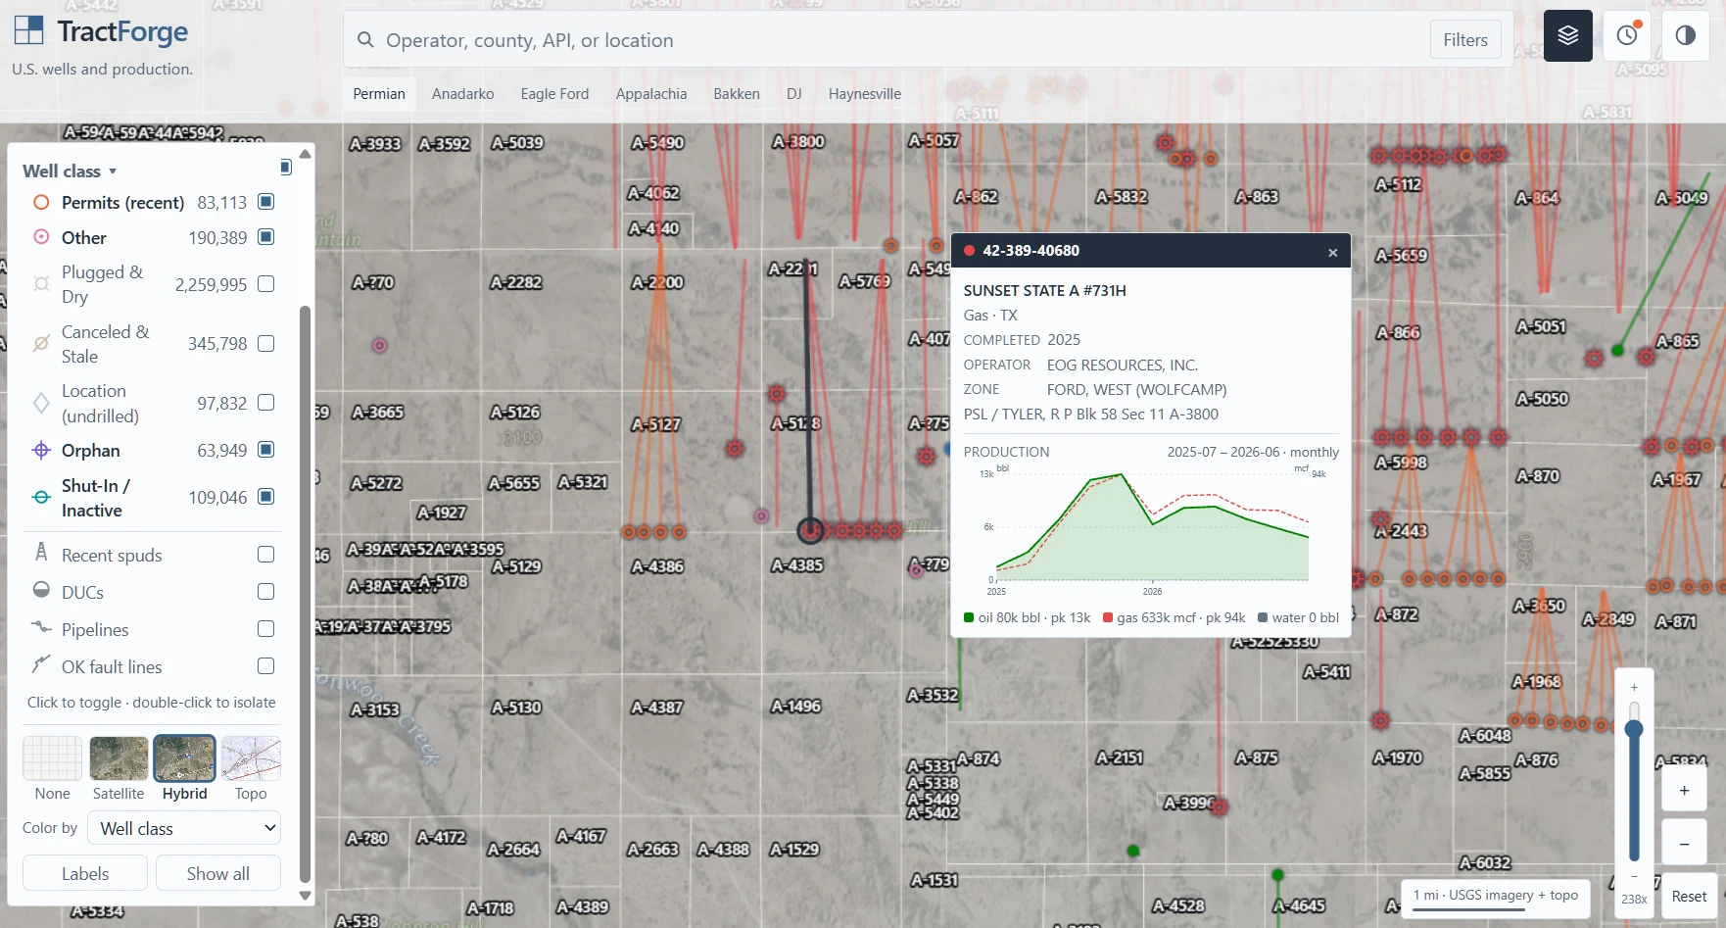
Task: Select the Appalachia basin tab
Action: click(651, 94)
